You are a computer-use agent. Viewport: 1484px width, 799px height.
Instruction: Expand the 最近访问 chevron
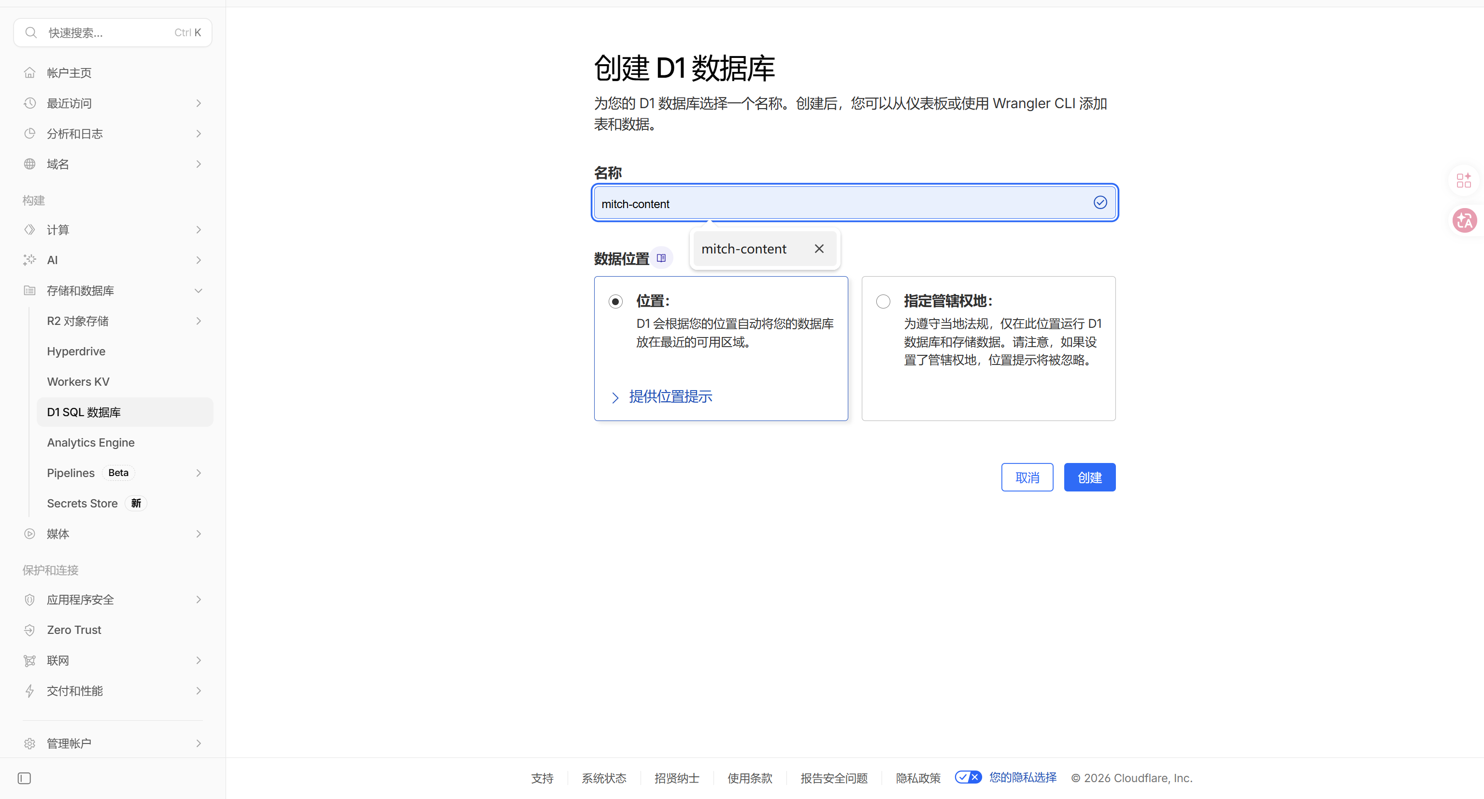click(198, 104)
